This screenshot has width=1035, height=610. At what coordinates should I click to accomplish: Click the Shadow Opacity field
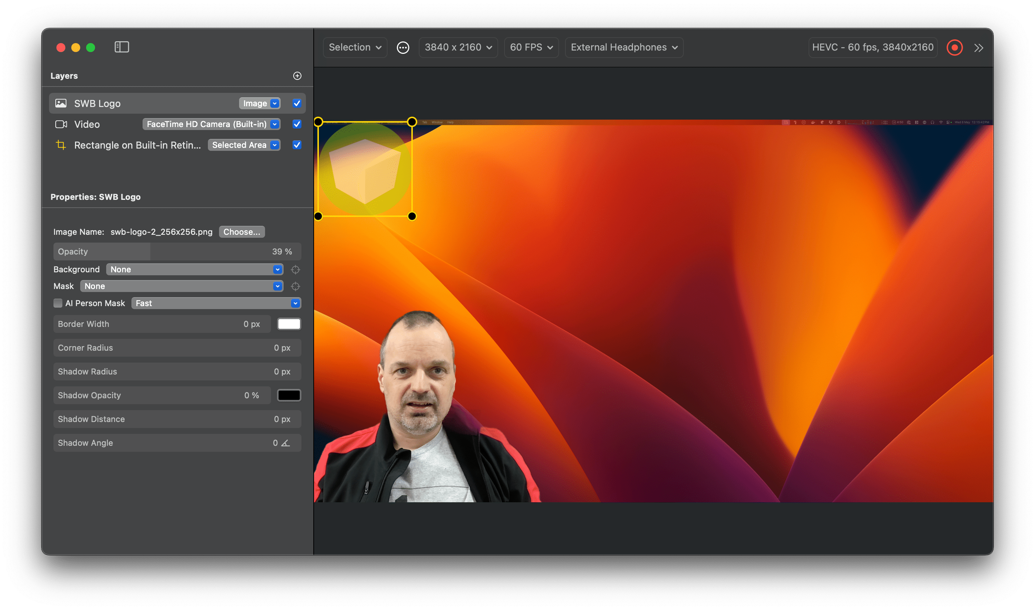click(162, 395)
